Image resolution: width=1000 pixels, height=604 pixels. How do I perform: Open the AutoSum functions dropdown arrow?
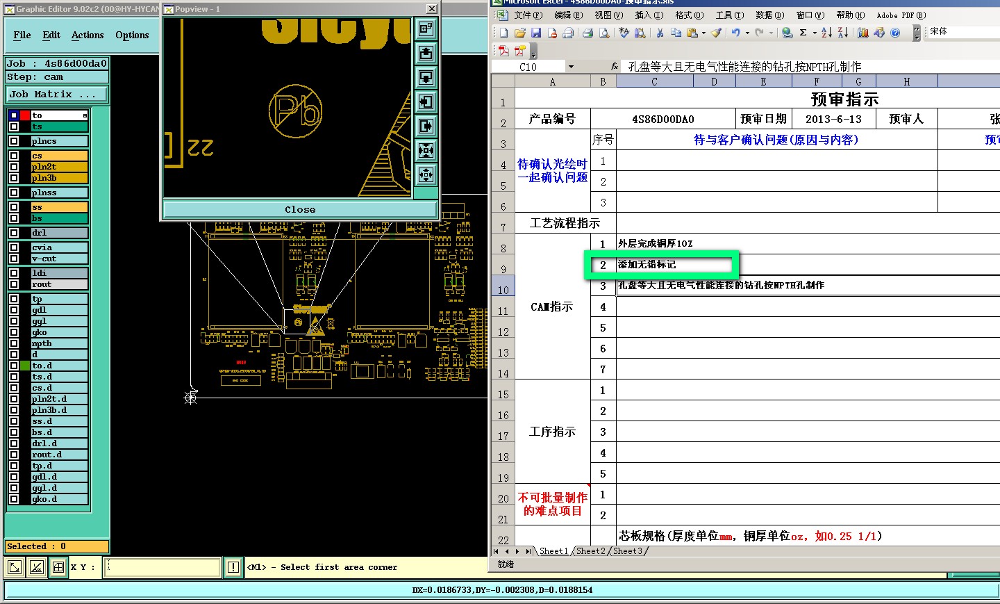(x=814, y=33)
